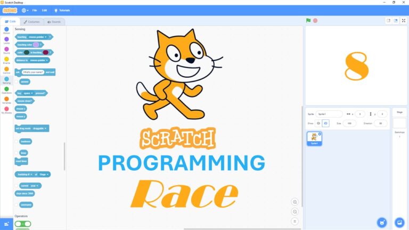Select the Sensing block category

(x=6, y=80)
